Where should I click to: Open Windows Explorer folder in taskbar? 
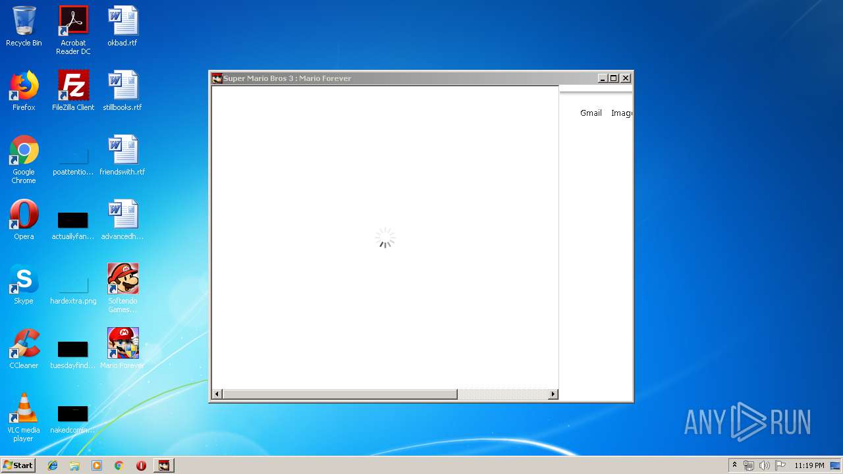tap(74, 465)
